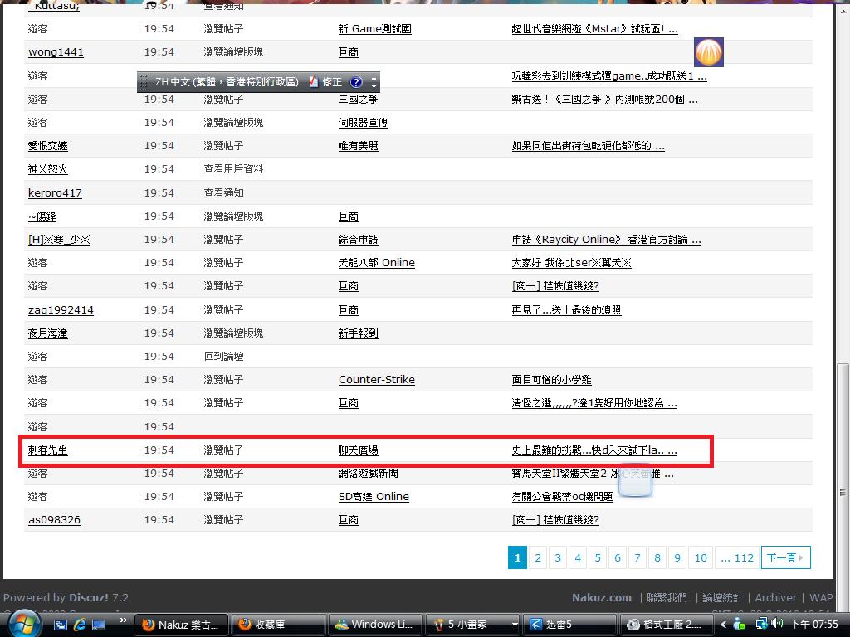Click the 修正 correction icon in language bar
Screen dimensions: 850x637
pos(325,82)
